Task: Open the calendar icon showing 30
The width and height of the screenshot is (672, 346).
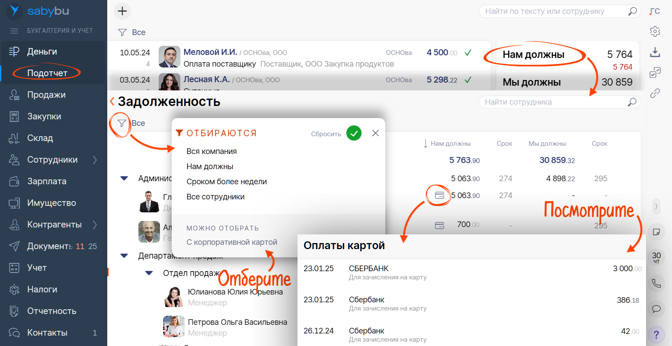Action: pyautogui.click(x=656, y=257)
